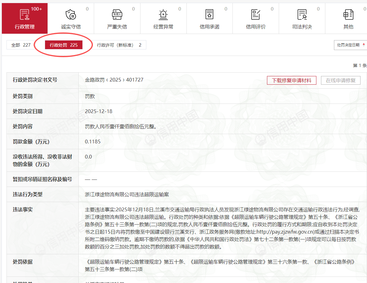
Task: Click the 信用承诺 document icon
Action: point(210,14)
